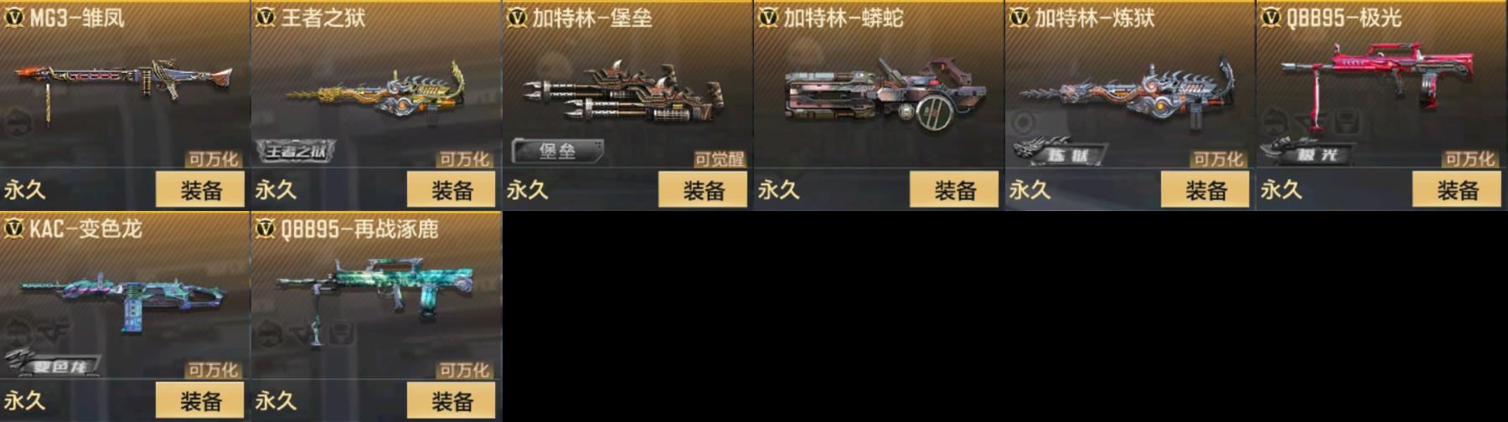Click the V badge beside 加特林-堡垒
Viewport: 1508px width, 422px height.
(x=517, y=17)
